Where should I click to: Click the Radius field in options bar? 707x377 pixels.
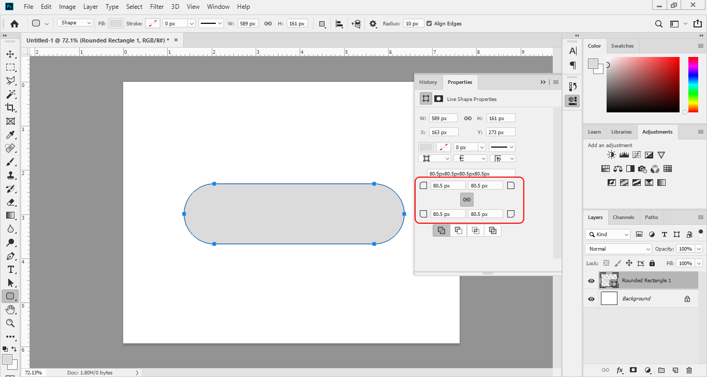click(x=414, y=23)
